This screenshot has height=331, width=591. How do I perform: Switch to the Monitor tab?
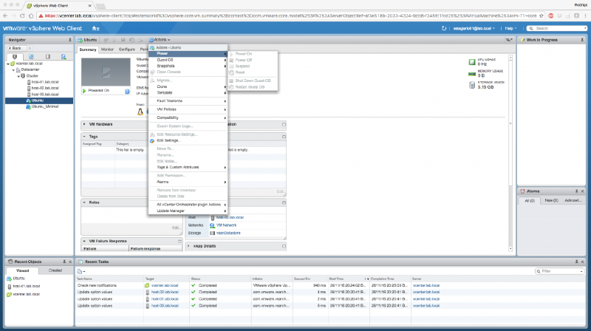tap(107, 50)
